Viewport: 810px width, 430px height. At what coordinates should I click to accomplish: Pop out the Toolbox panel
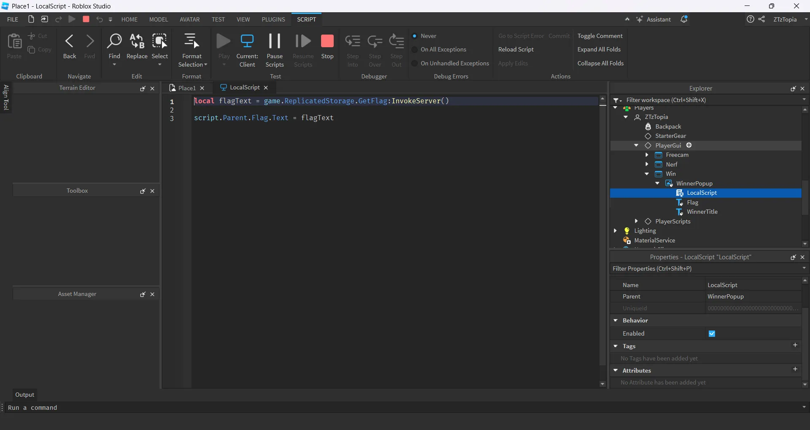143,191
